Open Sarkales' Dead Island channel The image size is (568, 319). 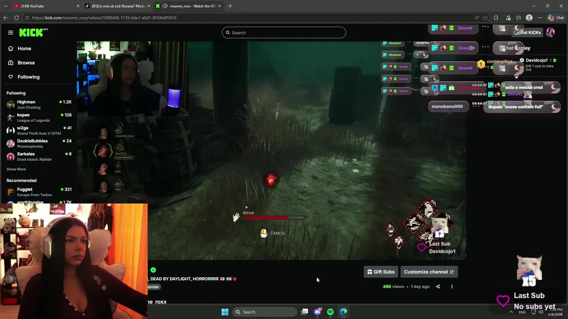(39, 156)
